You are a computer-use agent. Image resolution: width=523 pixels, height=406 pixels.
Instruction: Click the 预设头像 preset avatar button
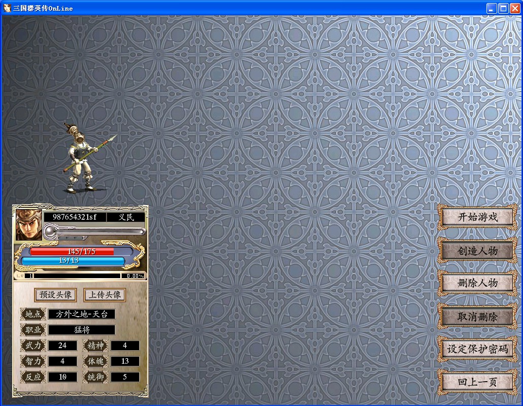coord(56,295)
